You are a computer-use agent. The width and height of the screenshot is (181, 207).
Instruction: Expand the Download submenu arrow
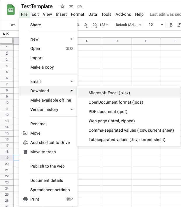[x=72, y=91]
